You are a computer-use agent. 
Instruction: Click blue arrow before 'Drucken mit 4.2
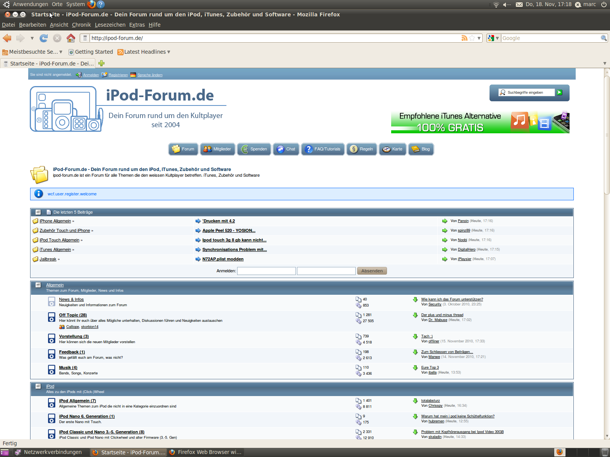click(198, 221)
